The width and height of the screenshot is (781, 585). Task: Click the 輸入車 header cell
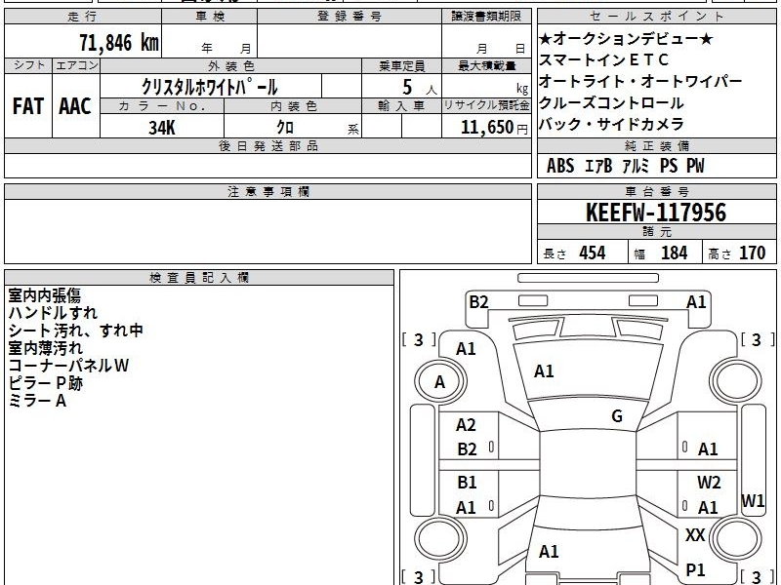401,105
